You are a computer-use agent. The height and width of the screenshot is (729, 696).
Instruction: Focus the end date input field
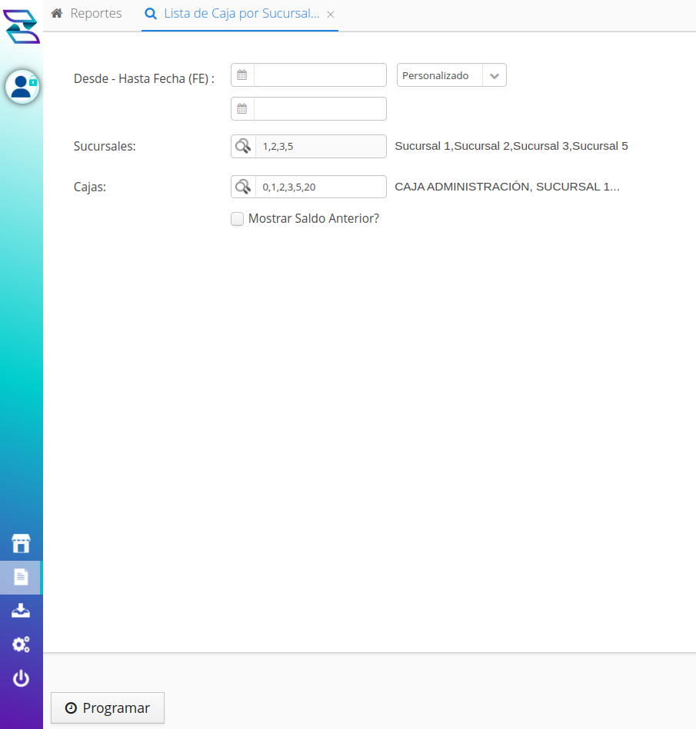tap(320, 109)
